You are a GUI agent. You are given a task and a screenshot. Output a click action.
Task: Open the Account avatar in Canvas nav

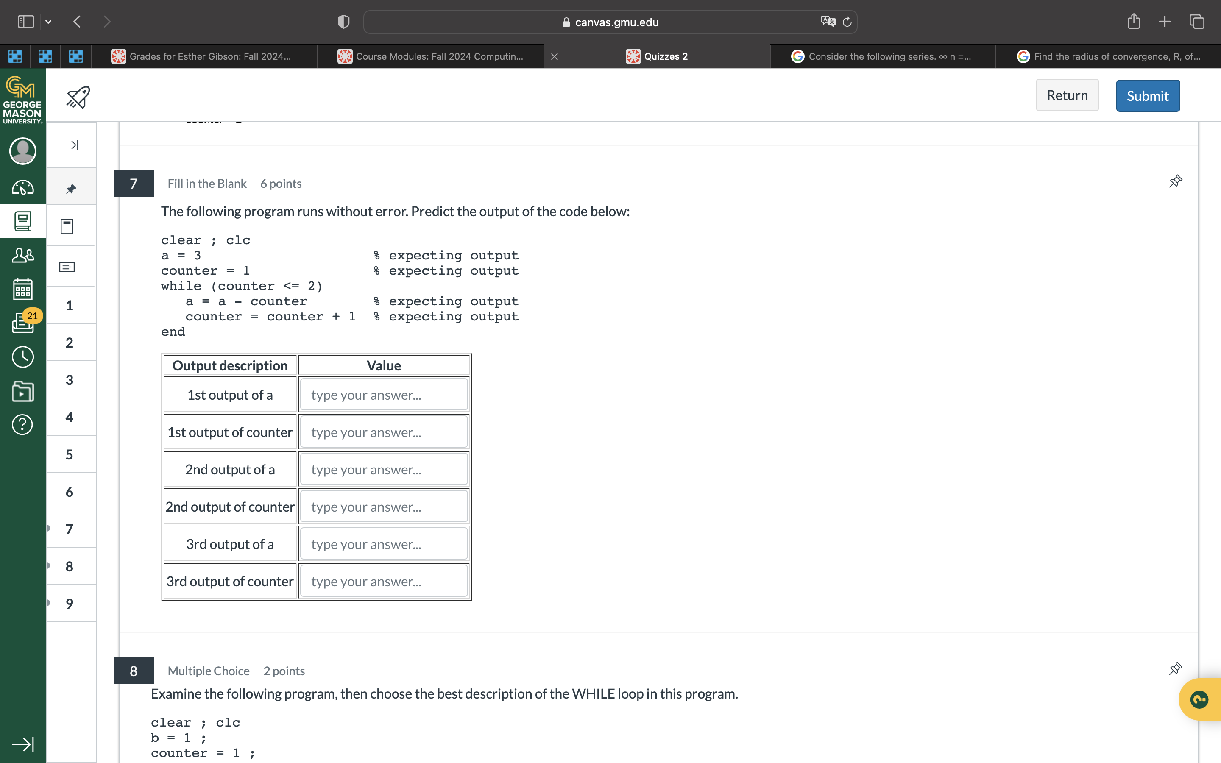click(23, 151)
